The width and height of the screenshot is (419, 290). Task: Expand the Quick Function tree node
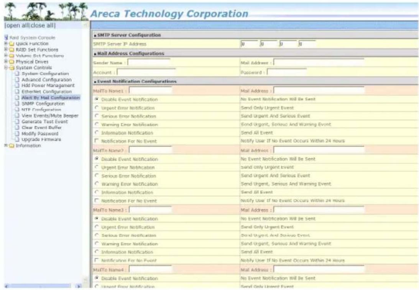(6, 43)
